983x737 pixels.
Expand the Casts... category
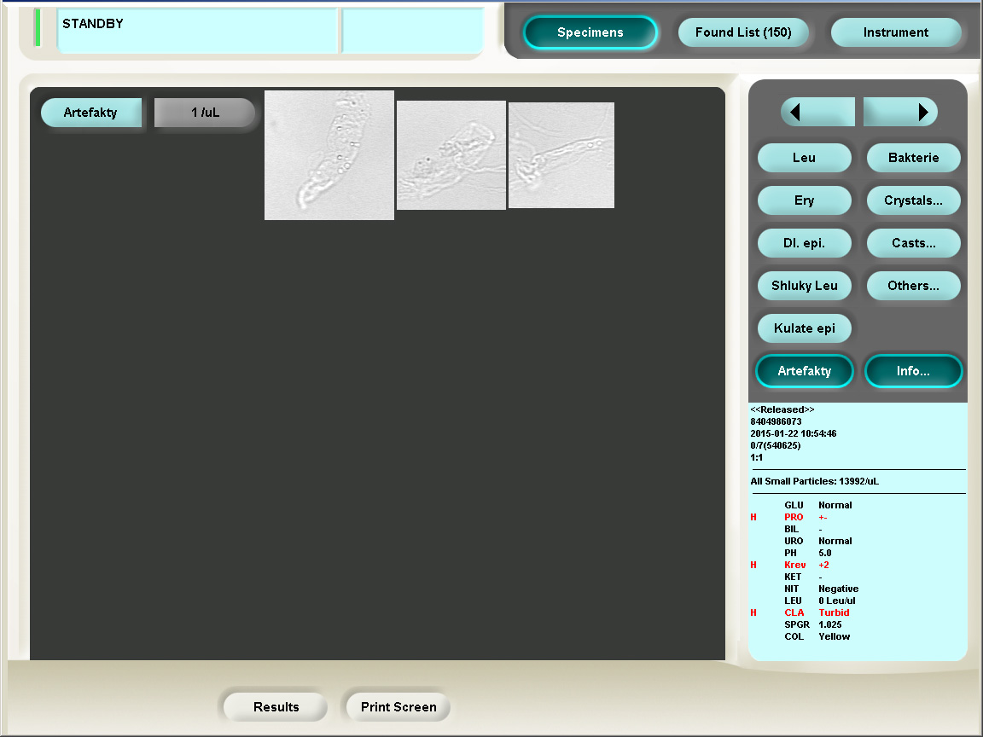[x=913, y=243]
